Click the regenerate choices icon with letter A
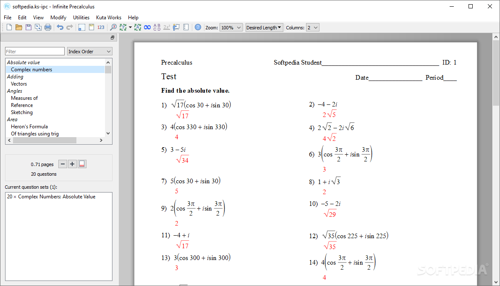The width and height of the screenshot is (500, 286). coord(137,27)
